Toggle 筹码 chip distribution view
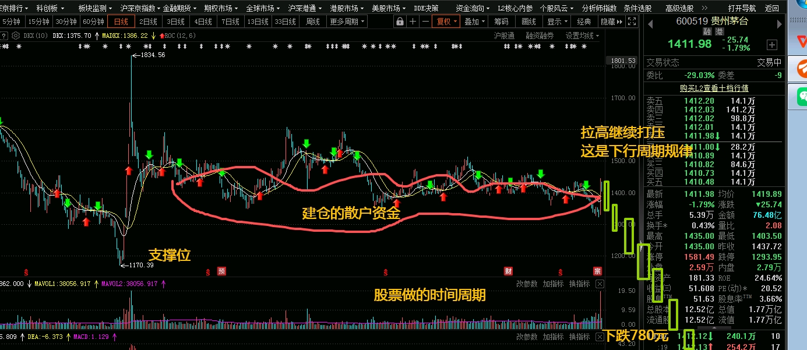The height and width of the screenshot is (350, 807). 501,22
